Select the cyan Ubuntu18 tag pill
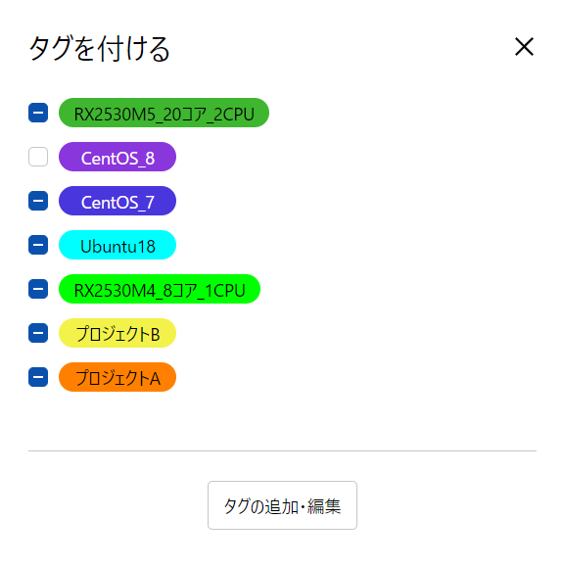Viewport: 563px width, 566px height. [x=117, y=245]
